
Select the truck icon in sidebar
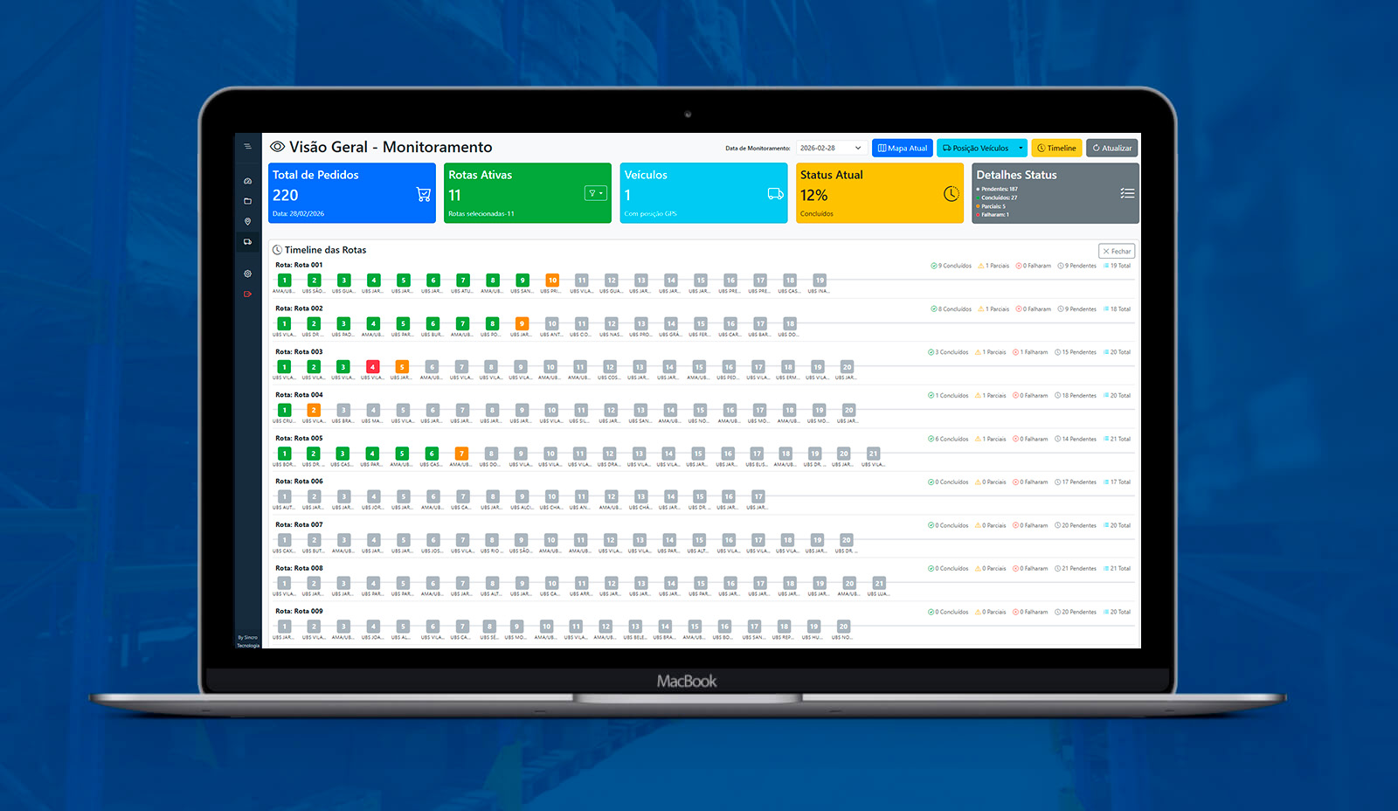coord(247,242)
